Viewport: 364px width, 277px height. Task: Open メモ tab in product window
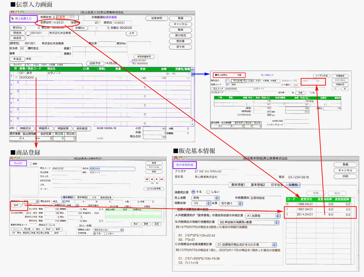point(94,197)
